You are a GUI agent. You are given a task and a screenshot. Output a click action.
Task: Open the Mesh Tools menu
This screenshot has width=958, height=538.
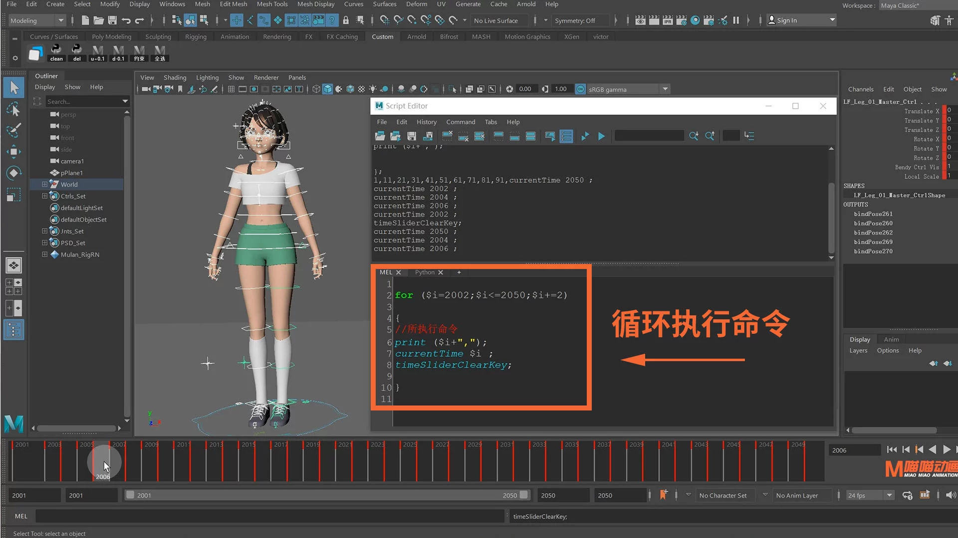pyautogui.click(x=272, y=4)
